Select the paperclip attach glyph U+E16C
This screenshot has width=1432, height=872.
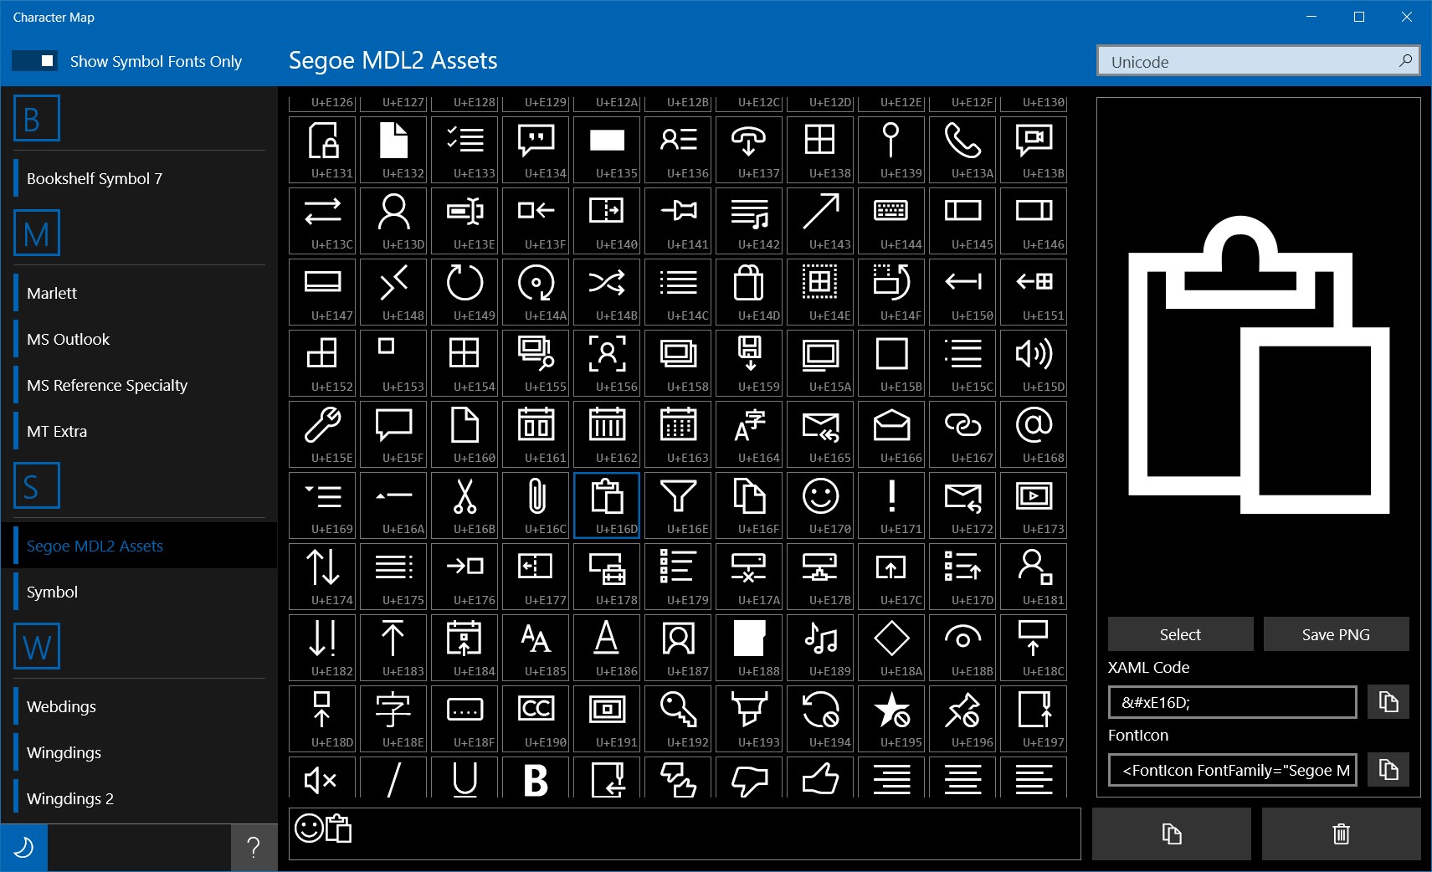tap(536, 505)
